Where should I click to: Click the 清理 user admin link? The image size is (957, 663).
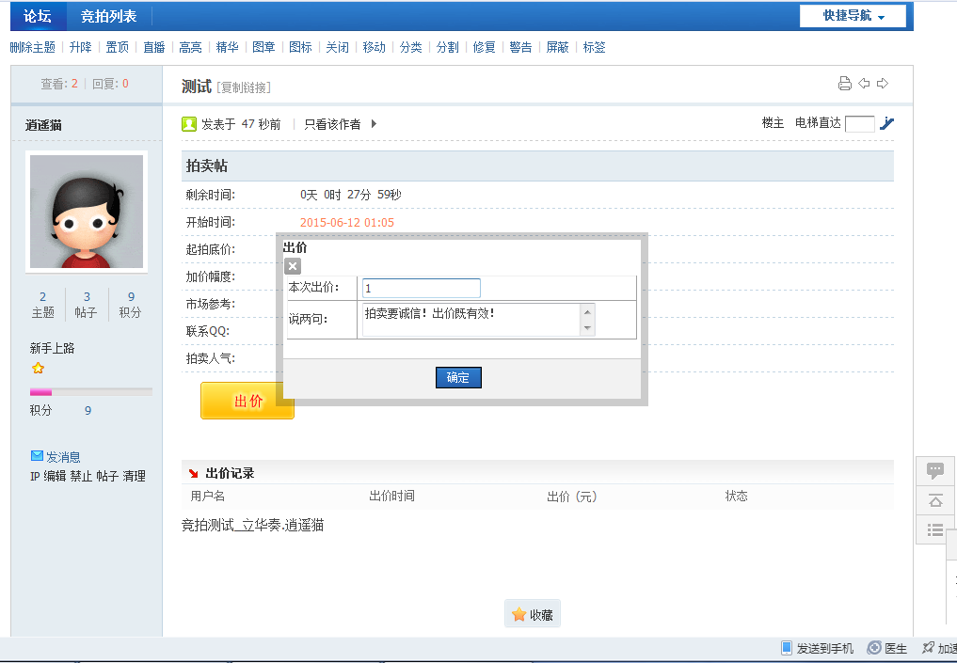coord(135,477)
